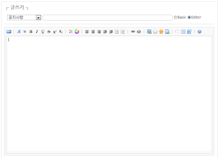
Task: Center align the text
Action: pos(93,32)
